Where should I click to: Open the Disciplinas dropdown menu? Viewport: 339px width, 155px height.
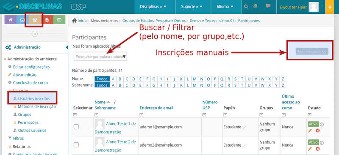(x=153, y=7)
